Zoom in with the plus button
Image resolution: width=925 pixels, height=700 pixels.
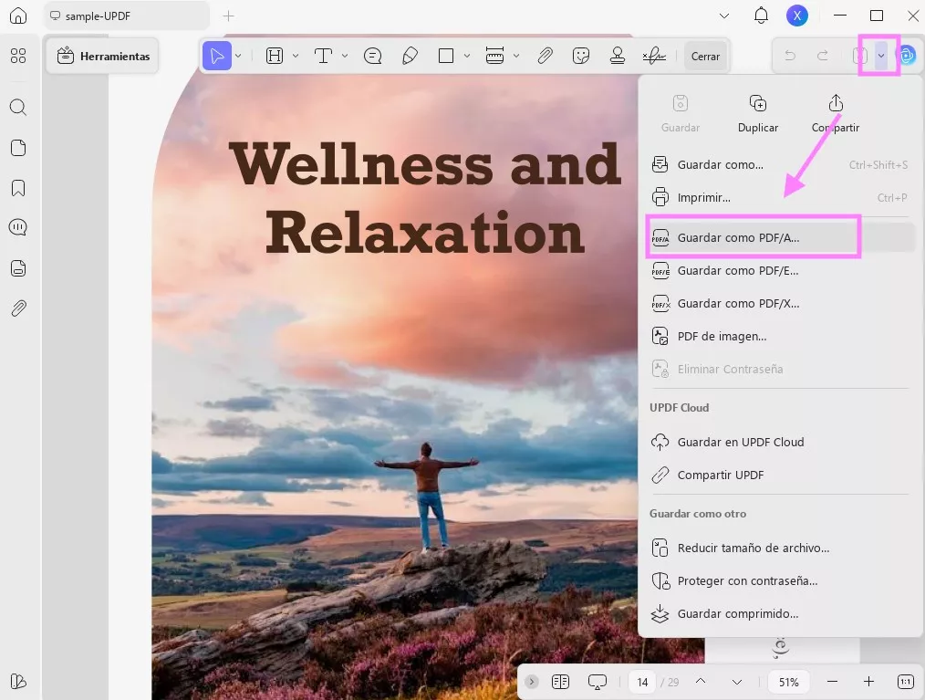pos(868,682)
